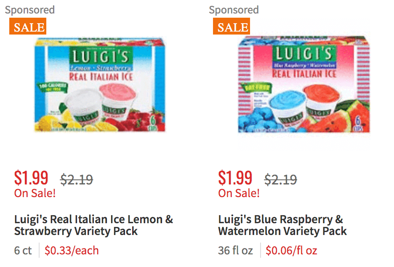Screen dimensions: 394x267
Task: Click the '36 fl oz' size label
Action: pyautogui.click(x=236, y=250)
